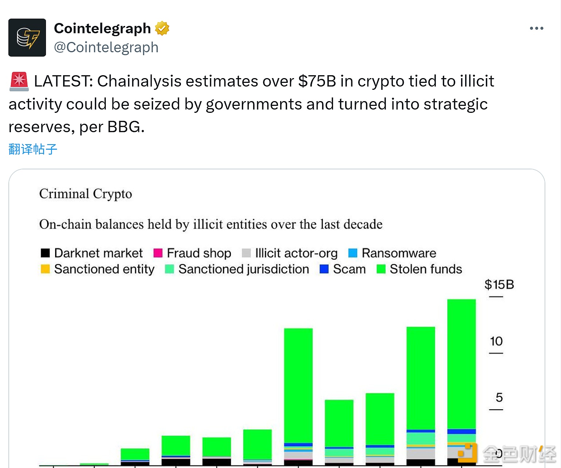Click the Criminal Crypto chart title
The image size is (561, 468).
point(86,194)
